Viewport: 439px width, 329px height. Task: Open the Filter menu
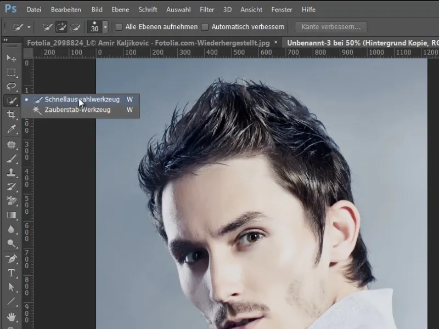207,9
